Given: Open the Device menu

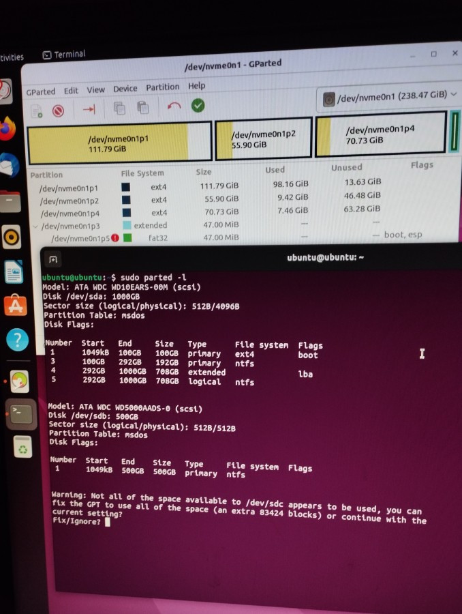Looking at the screenshot, I should 125,89.
